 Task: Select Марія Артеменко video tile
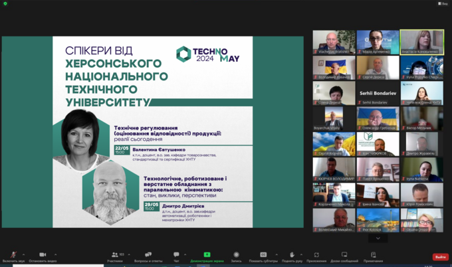click(x=378, y=43)
